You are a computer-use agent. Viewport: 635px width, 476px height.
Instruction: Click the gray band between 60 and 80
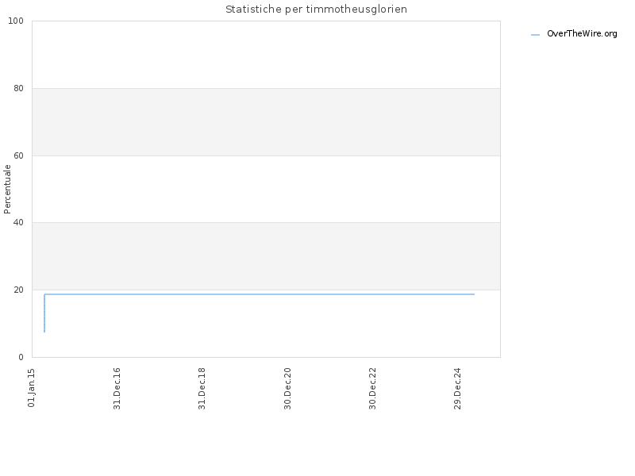point(266,121)
